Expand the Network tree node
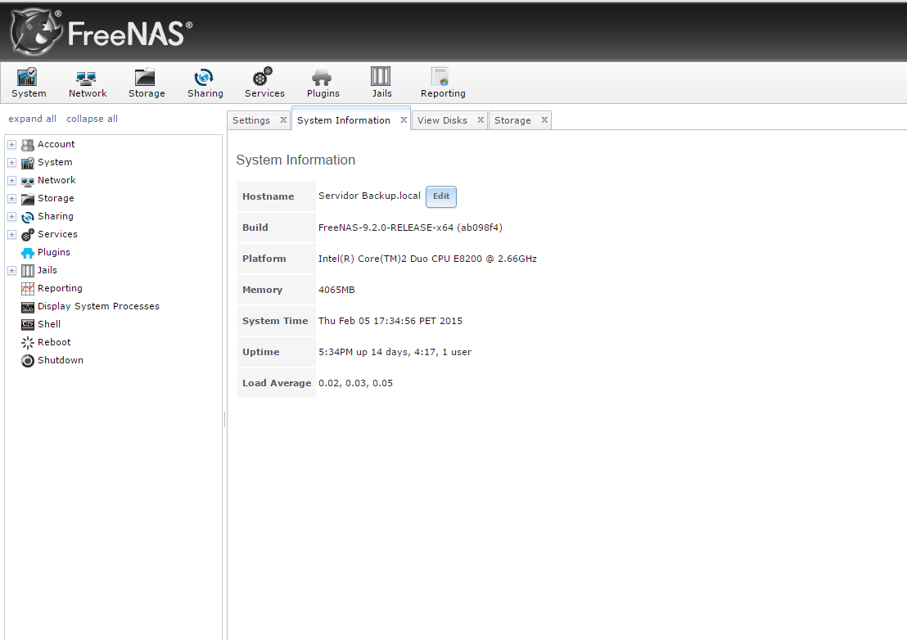The image size is (907, 640). coord(11,180)
